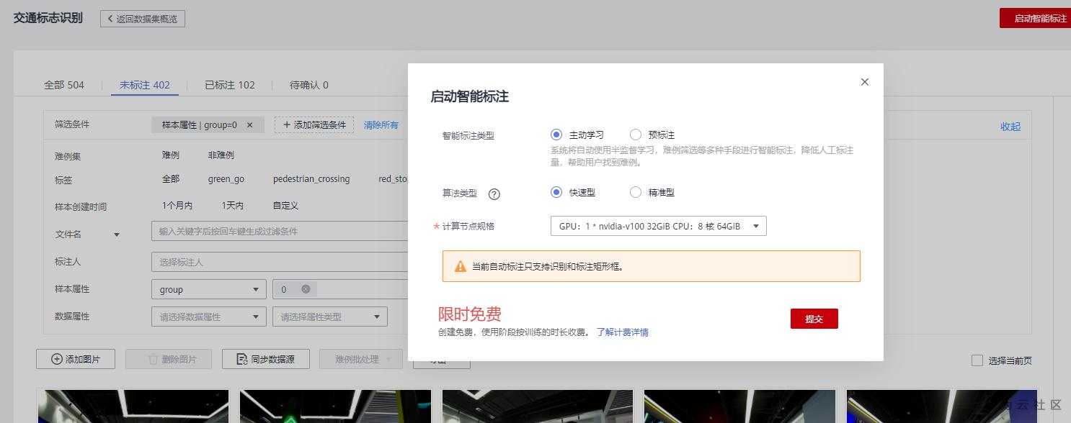Screen dimensions: 1071x423
Task: Submit the smart labeling job
Action: pos(814,318)
